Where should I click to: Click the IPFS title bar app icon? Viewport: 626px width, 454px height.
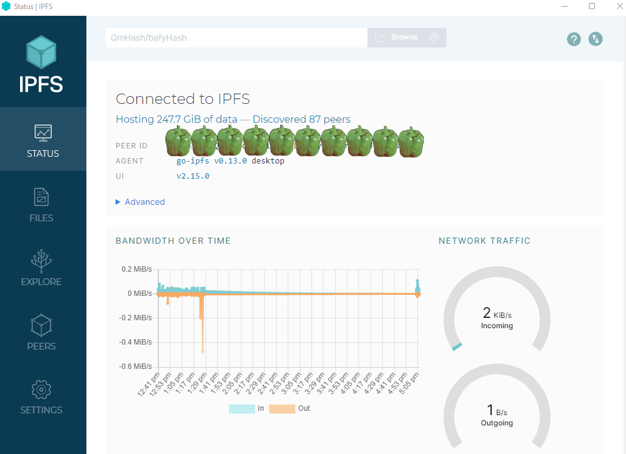6,7
